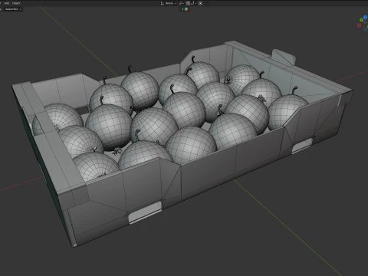Open the snapping options dropdown
Screen dimensions: 368x276
[193, 3]
